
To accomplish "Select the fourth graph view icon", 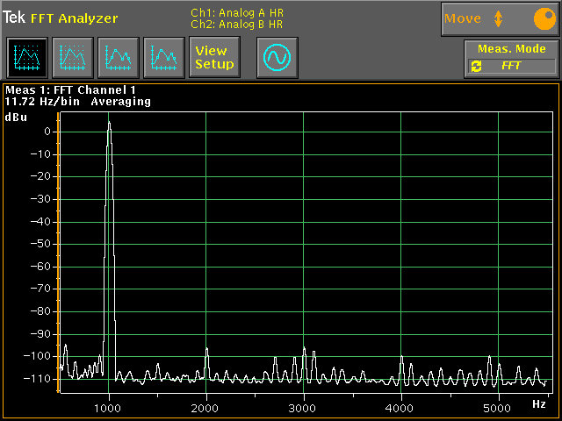I will pyautogui.click(x=162, y=58).
